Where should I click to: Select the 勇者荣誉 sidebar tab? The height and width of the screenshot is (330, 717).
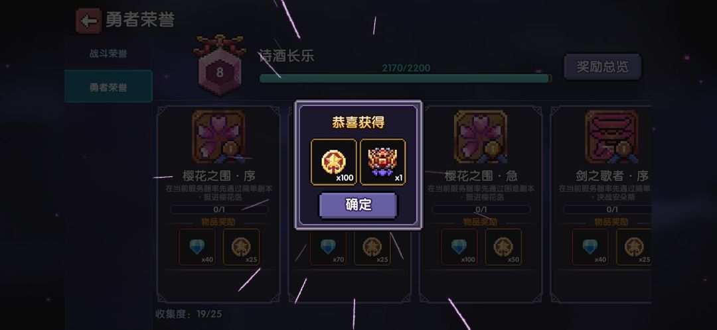[x=108, y=87]
